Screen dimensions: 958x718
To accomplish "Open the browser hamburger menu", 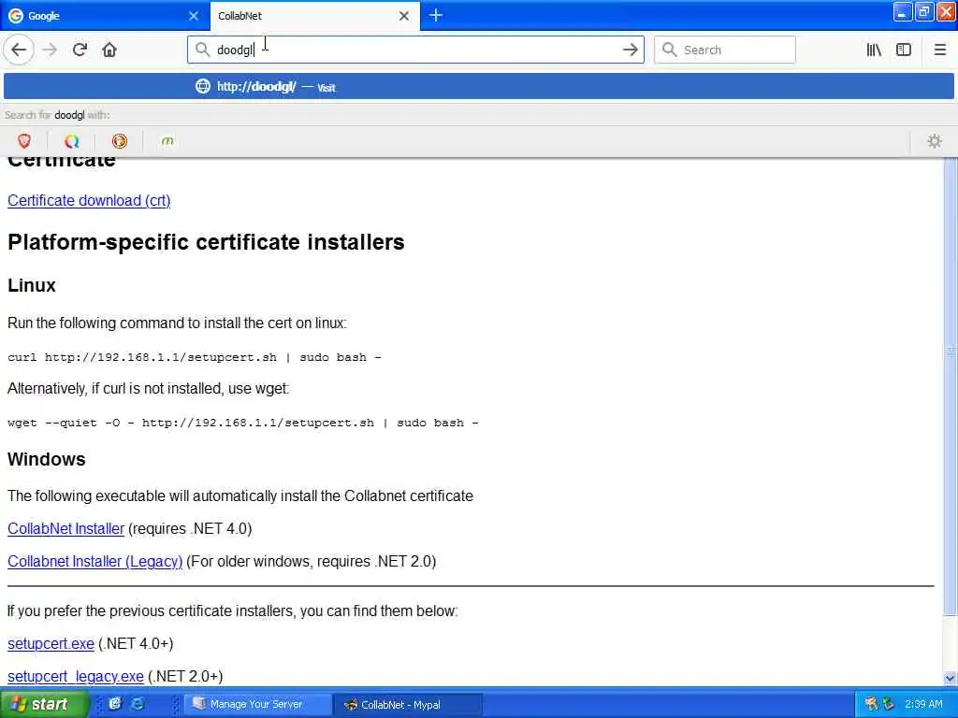I will tap(940, 50).
